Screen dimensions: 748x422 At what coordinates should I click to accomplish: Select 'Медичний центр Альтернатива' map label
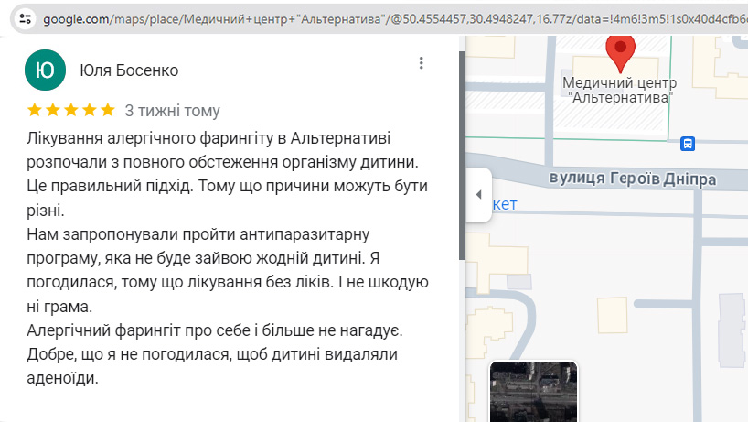coord(620,89)
